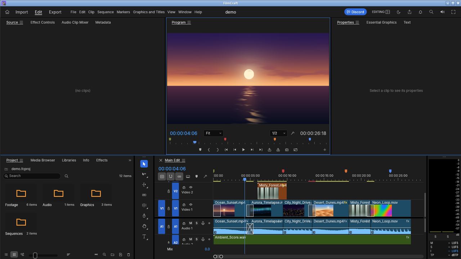
Task: Switch Project panel to icon view
Action: 14,255
